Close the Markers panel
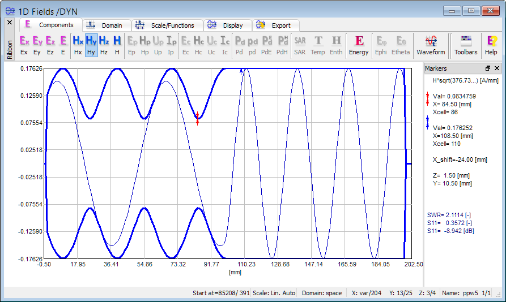 point(497,68)
